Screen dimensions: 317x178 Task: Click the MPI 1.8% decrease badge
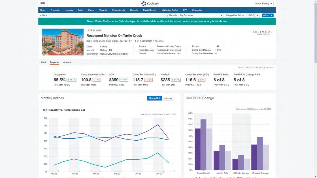[97, 80]
